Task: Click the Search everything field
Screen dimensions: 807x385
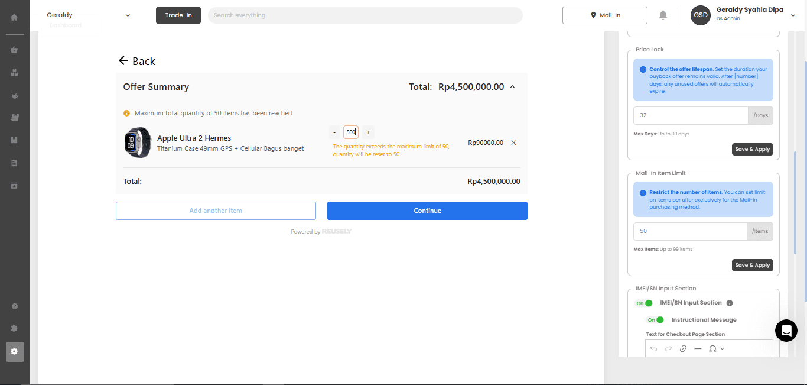Action: coord(365,15)
